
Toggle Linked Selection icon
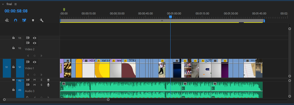pyautogui.click(x=24, y=20)
